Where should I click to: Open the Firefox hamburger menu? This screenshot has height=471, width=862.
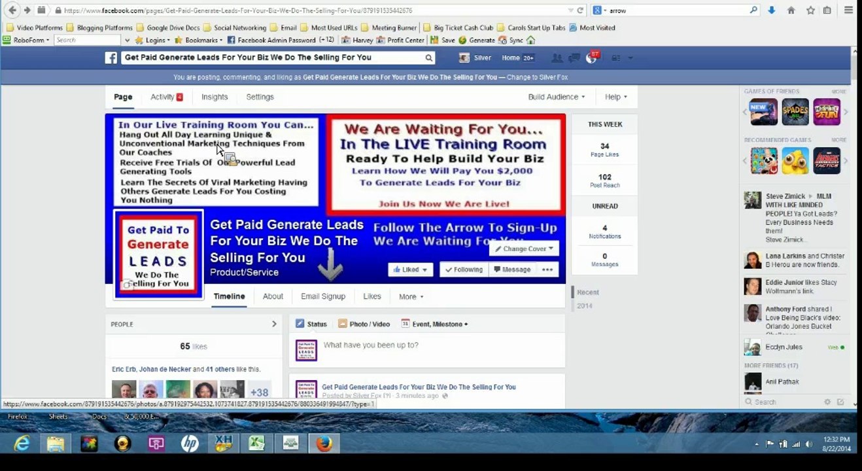pyautogui.click(x=848, y=10)
